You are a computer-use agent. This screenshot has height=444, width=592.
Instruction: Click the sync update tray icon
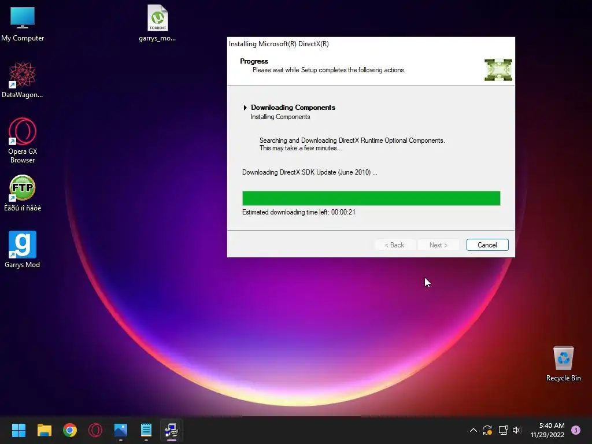click(487, 430)
